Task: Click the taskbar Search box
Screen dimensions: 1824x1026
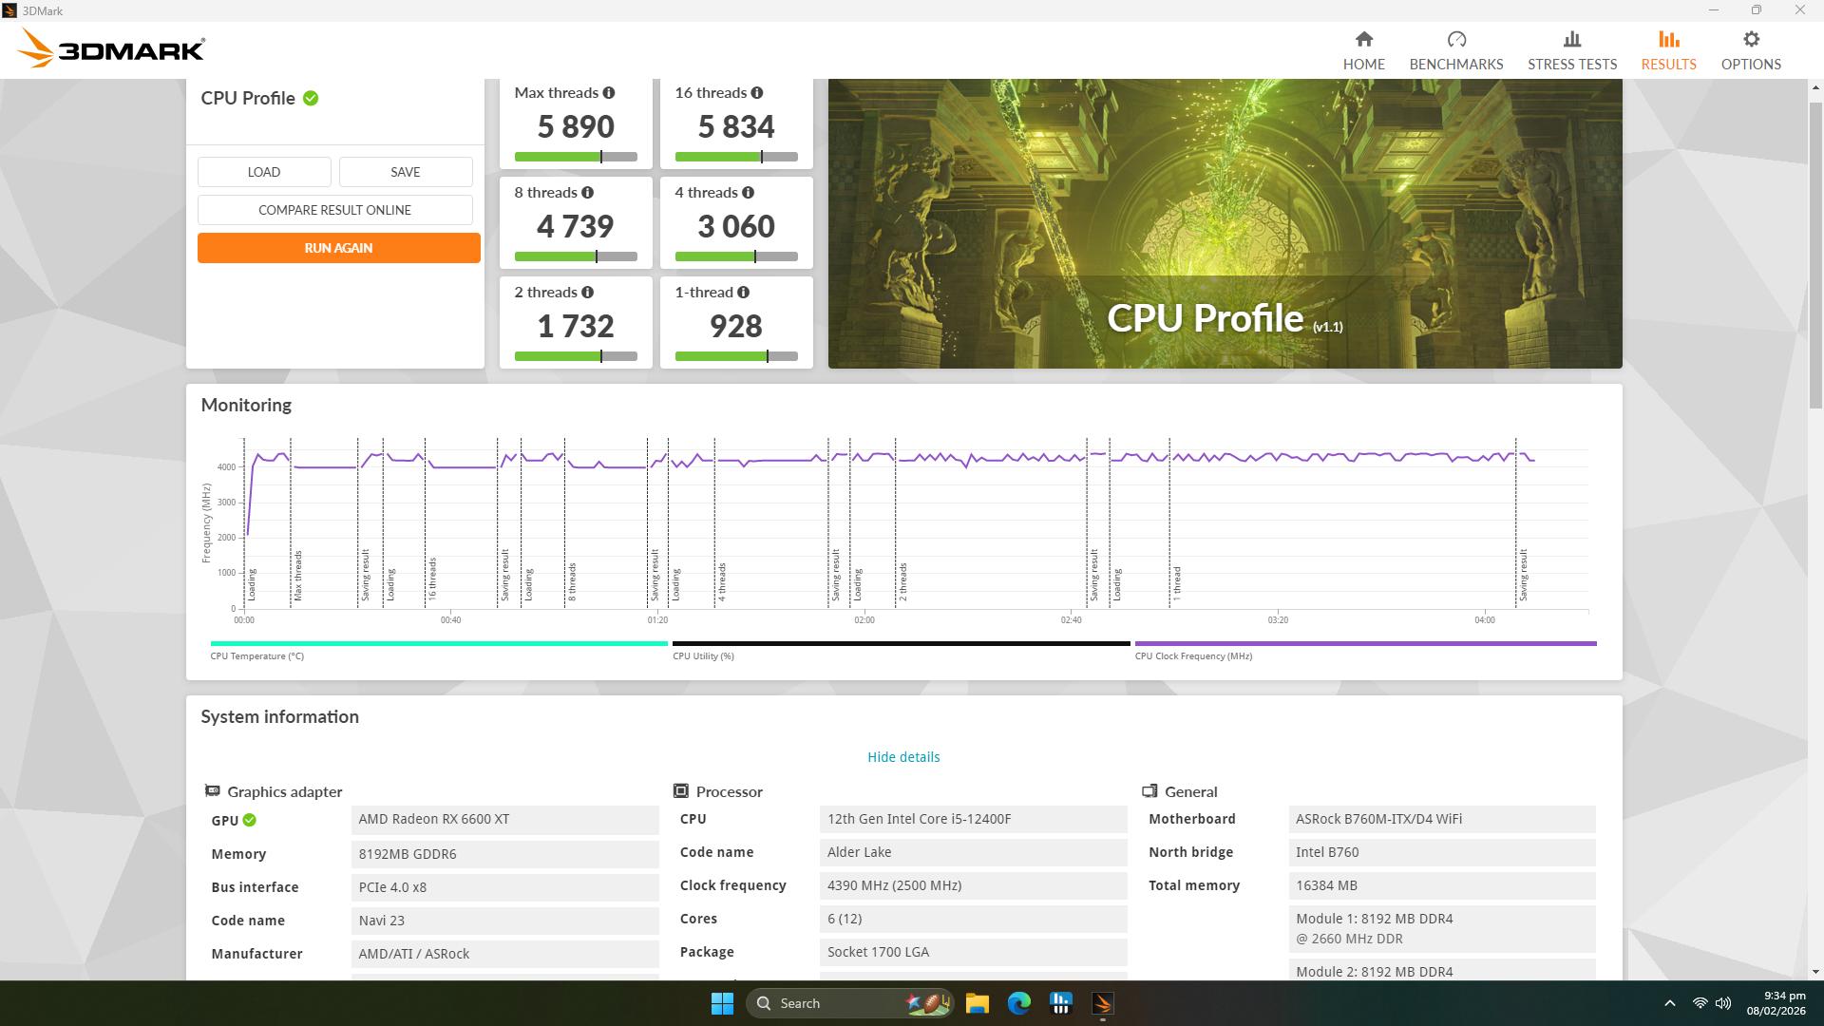Action: point(850,1003)
